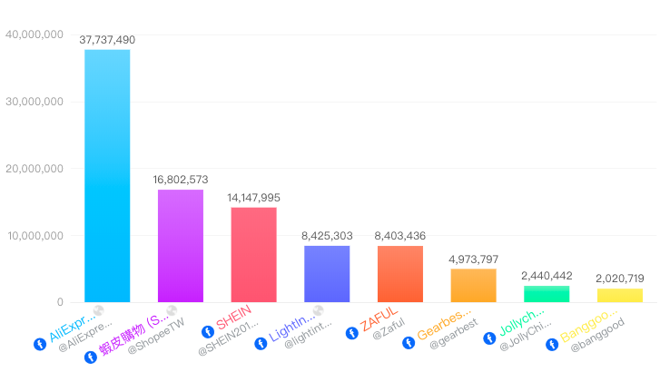Click the Facebook icon beside ZAFUL
Screen dimensions: 670x372
click(351, 332)
